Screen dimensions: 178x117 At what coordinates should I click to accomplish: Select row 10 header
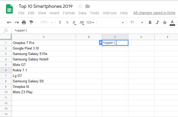[6, 92]
